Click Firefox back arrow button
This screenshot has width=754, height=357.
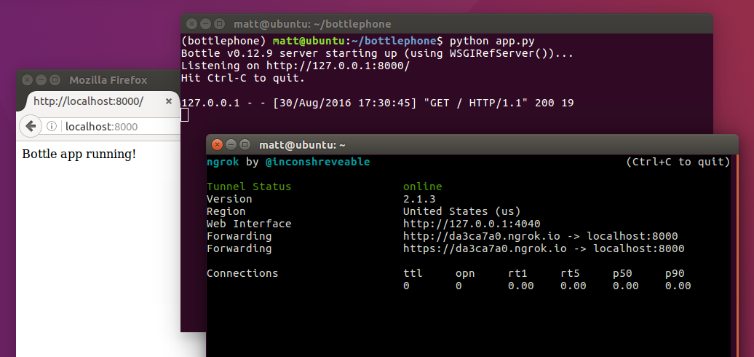31,126
